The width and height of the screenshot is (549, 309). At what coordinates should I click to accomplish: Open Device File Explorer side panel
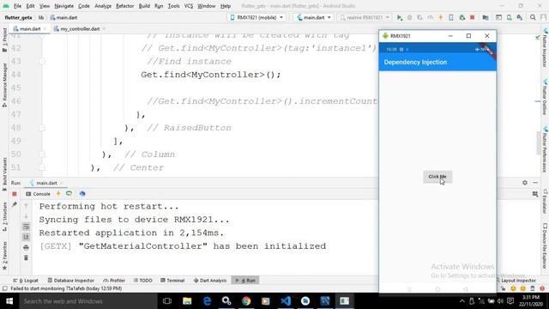click(545, 246)
